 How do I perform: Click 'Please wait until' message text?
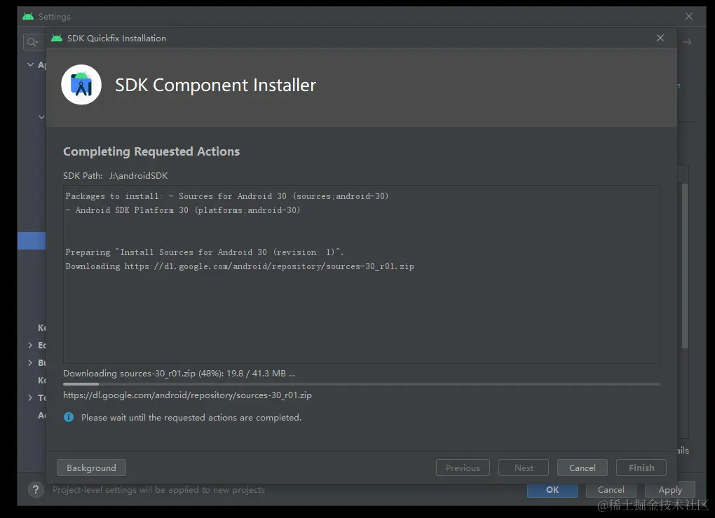tap(191, 418)
